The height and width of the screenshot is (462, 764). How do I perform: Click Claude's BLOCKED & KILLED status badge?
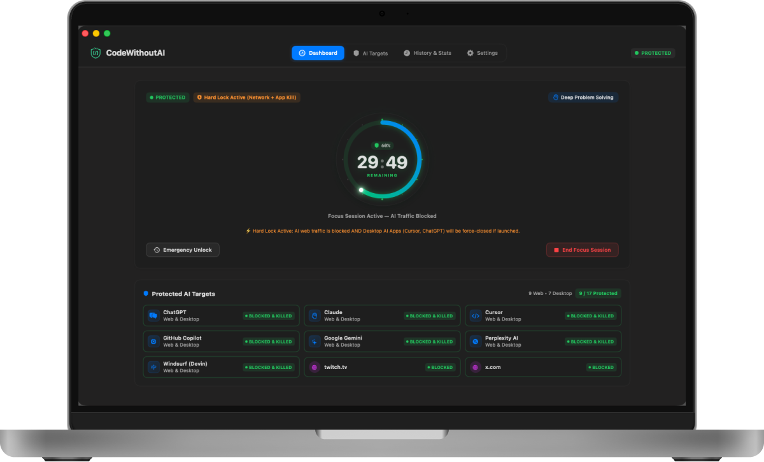point(429,316)
